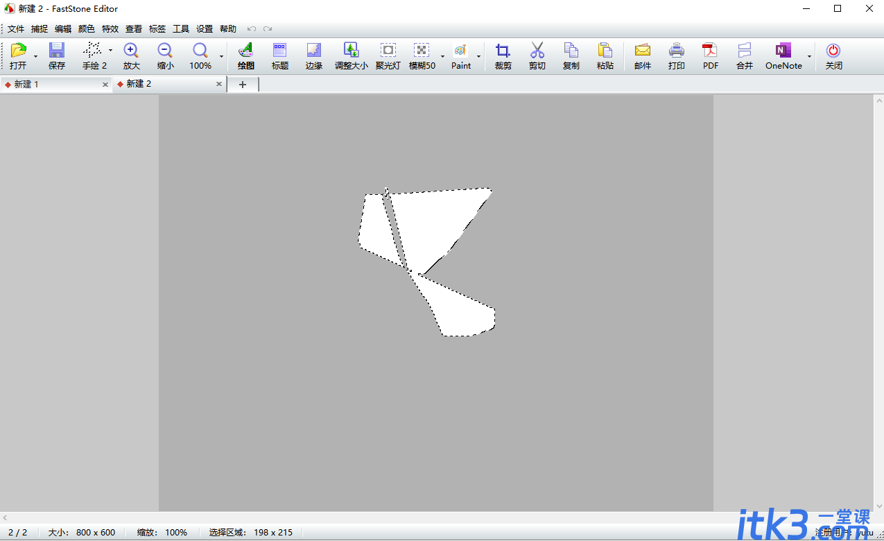
Task: Click the 粘贴 paste icon
Action: (x=605, y=51)
